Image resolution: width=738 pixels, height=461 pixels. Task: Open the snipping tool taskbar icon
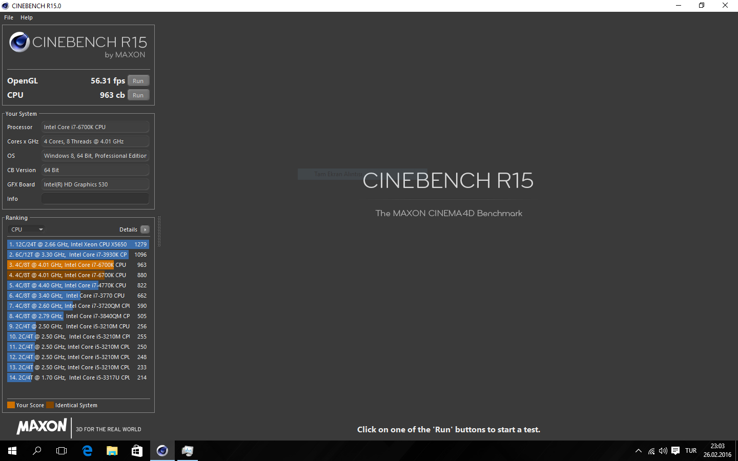(187, 451)
